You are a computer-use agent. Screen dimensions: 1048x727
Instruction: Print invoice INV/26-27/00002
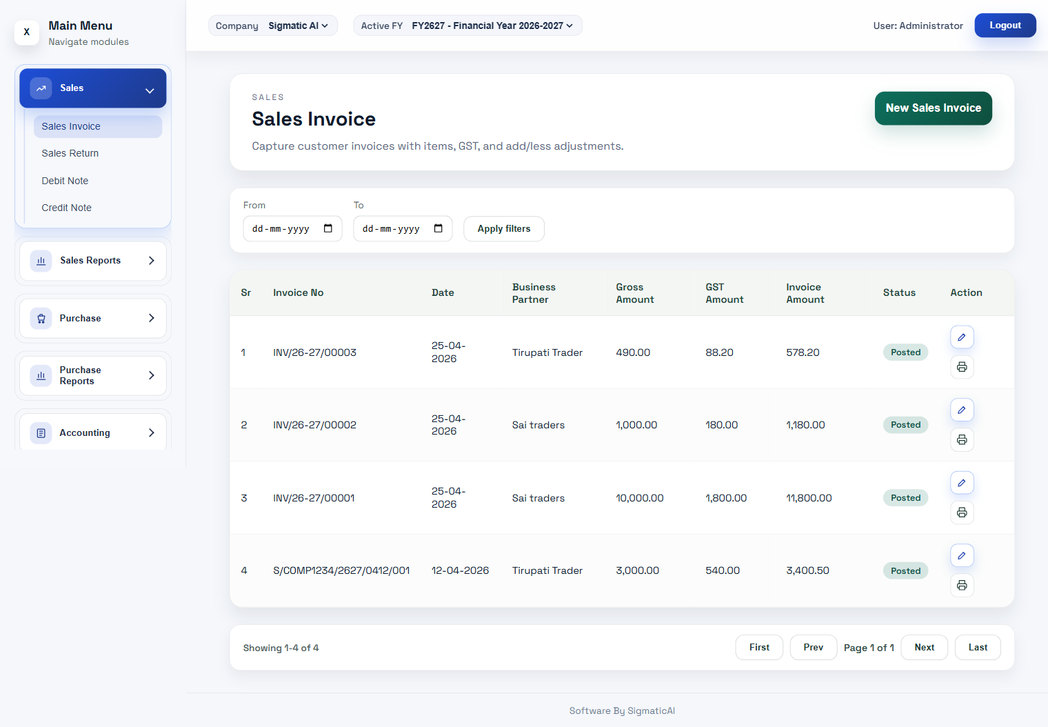click(x=962, y=440)
